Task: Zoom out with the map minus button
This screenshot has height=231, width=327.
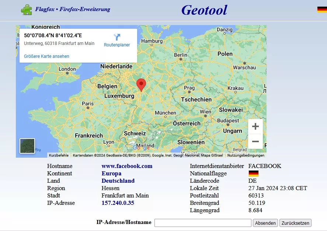Action: 255,141
